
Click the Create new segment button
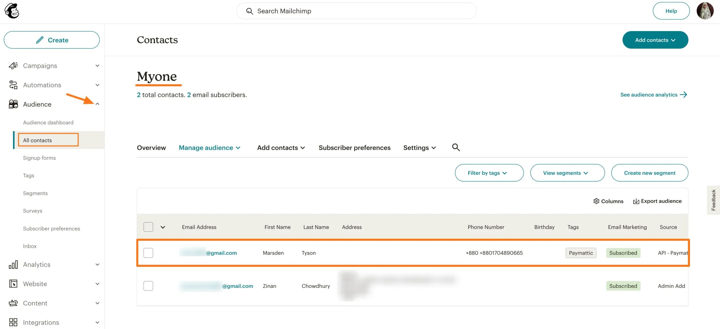tap(650, 173)
